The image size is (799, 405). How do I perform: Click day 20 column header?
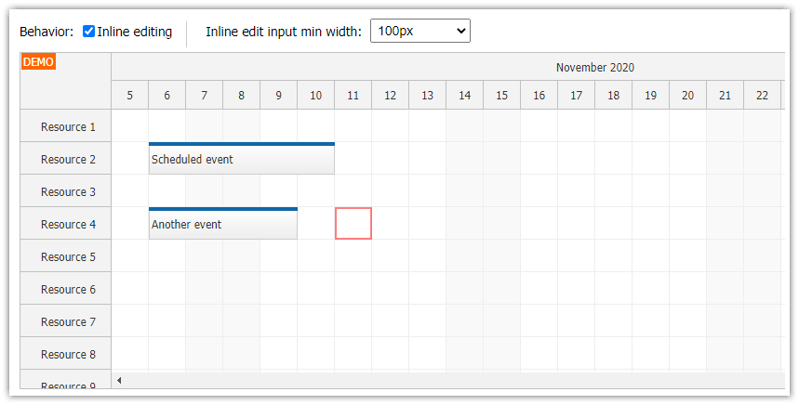(688, 95)
